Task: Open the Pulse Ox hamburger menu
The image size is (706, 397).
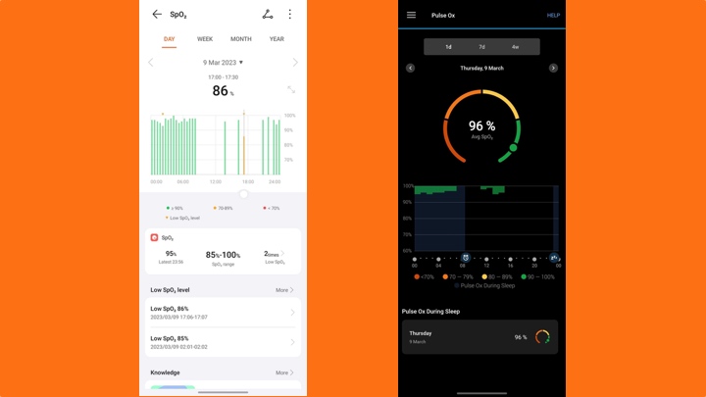Action: click(x=411, y=15)
